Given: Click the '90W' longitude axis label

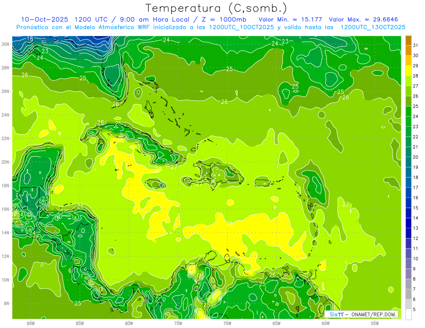Looking at the screenshot, I should 30,323.
